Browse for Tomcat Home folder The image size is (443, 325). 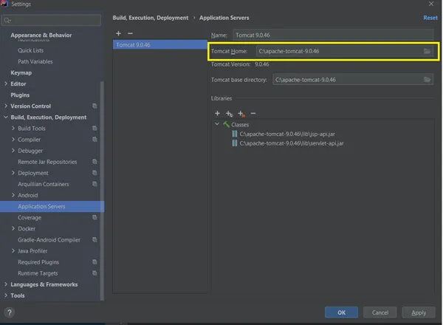(x=427, y=51)
